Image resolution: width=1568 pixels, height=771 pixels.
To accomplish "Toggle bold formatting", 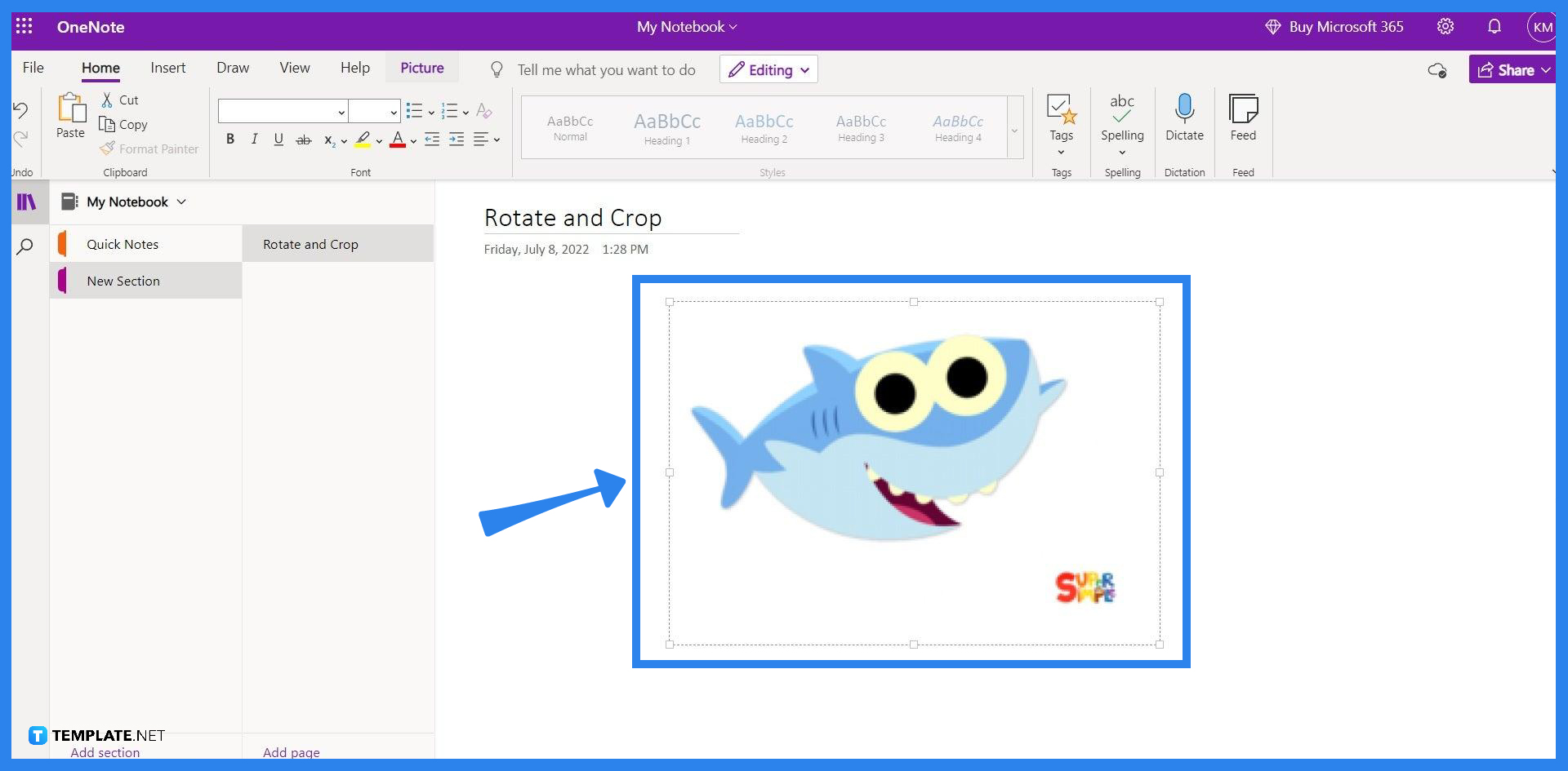I will pos(229,139).
